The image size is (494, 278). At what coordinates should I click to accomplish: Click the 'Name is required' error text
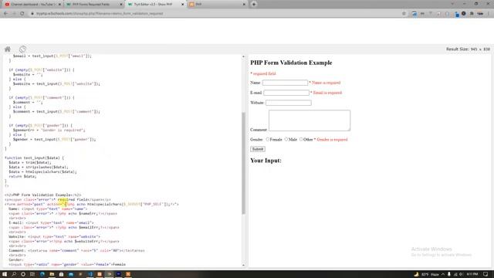point(326,83)
